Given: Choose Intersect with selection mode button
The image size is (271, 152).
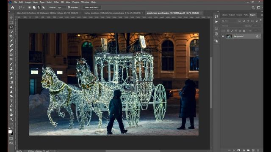Looking at the screenshot, I should click(43, 8).
